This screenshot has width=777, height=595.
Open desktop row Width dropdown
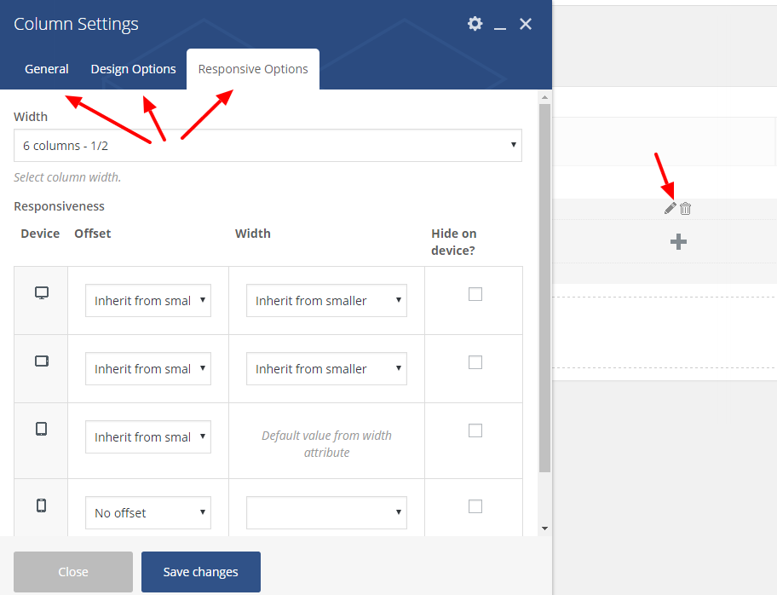click(326, 300)
